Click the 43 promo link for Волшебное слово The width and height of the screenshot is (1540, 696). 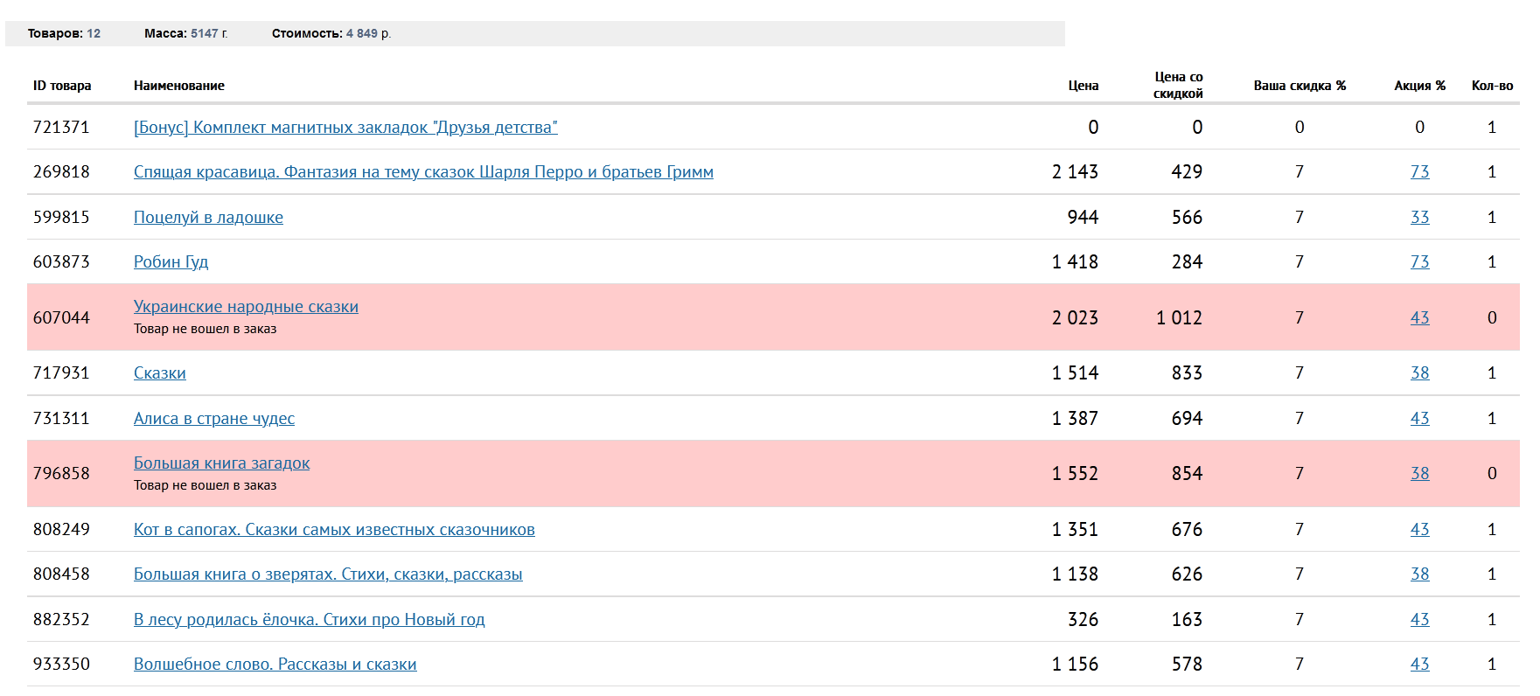(x=1419, y=665)
